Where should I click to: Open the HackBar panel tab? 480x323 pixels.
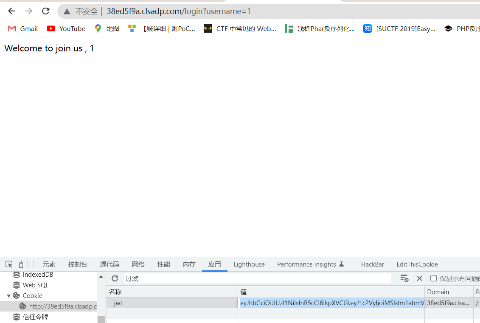[372, 264]
